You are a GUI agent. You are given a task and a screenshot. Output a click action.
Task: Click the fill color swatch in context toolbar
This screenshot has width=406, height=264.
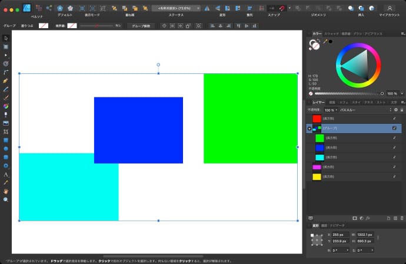pos(44,26)
